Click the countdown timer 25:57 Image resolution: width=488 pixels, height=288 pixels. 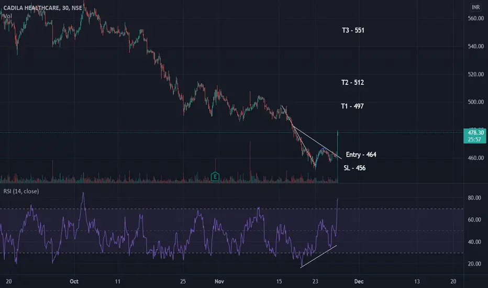coord(474,139)
